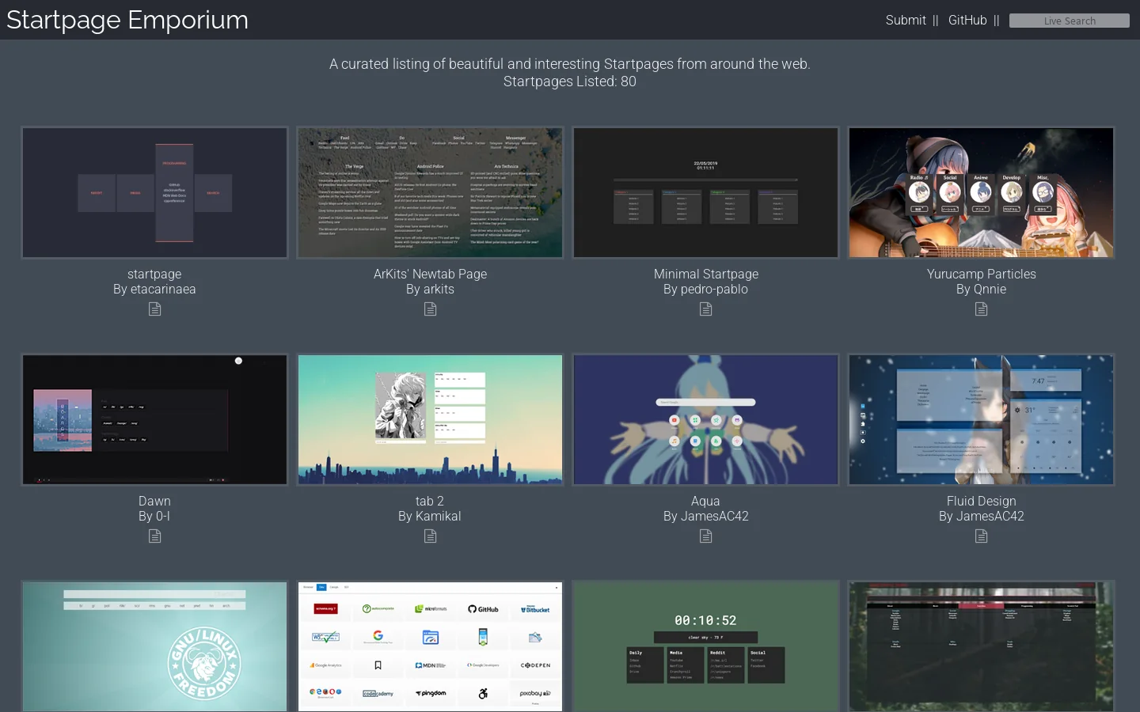
Task: Open the document icon under tab 2
Action: [430, 536]
